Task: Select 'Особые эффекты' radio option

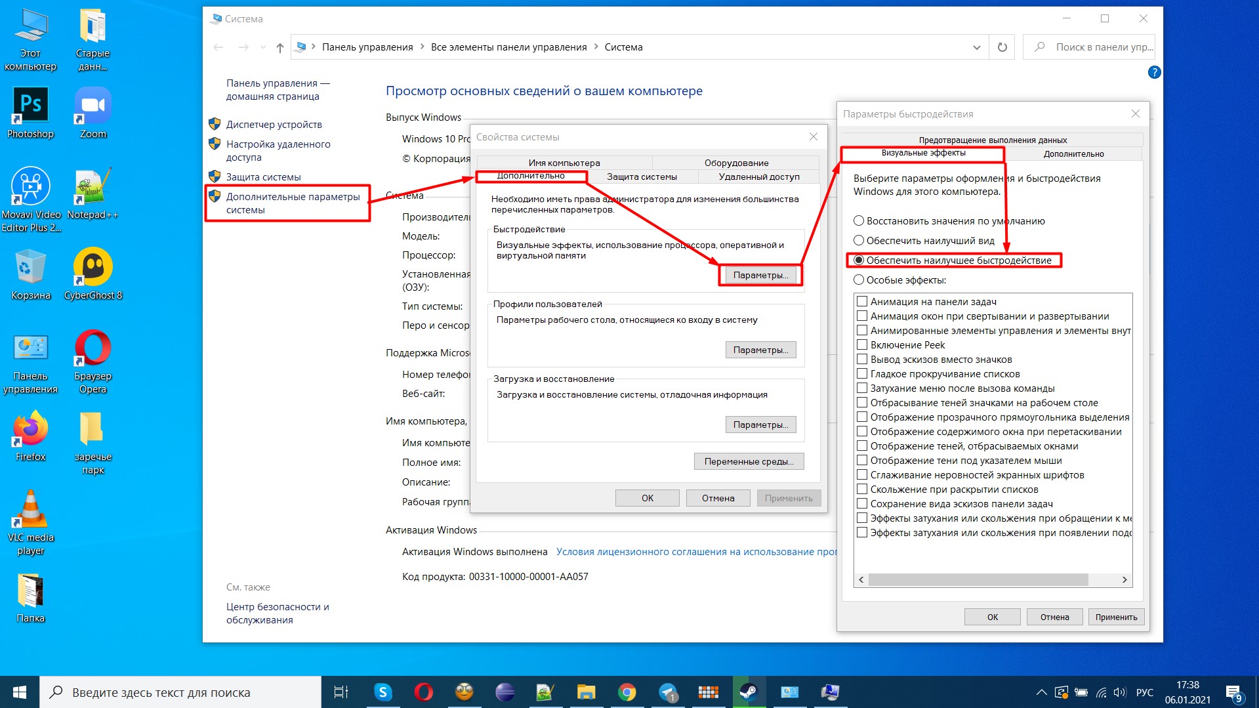Action: [859, 280]
